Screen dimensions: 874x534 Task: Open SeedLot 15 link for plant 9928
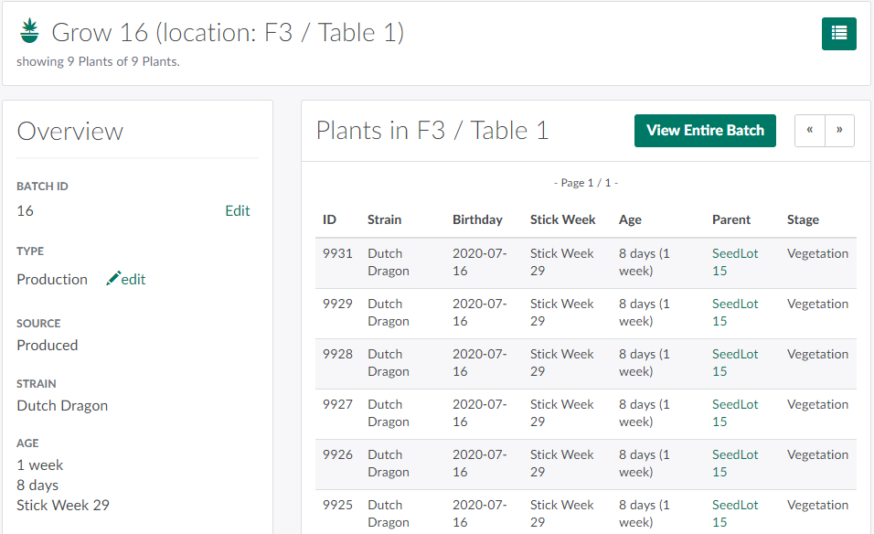click(x=735, y=363)
